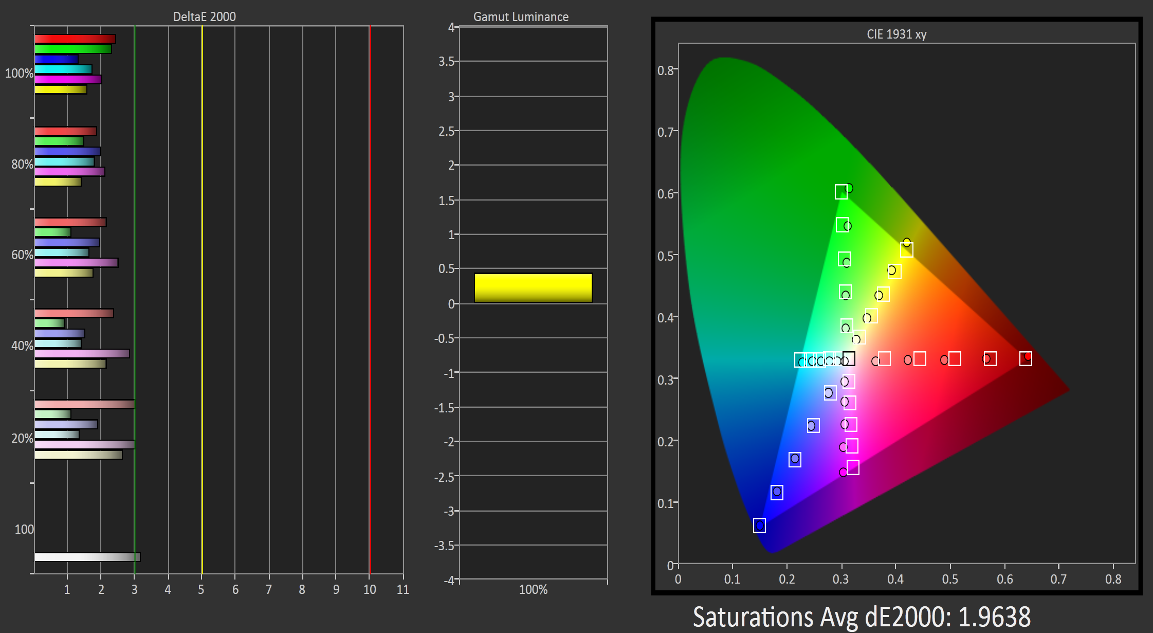Click the green threshold line at DeltaE 3
The width and height of the screenshot is (1153, 633).
[x=134, y=300]
